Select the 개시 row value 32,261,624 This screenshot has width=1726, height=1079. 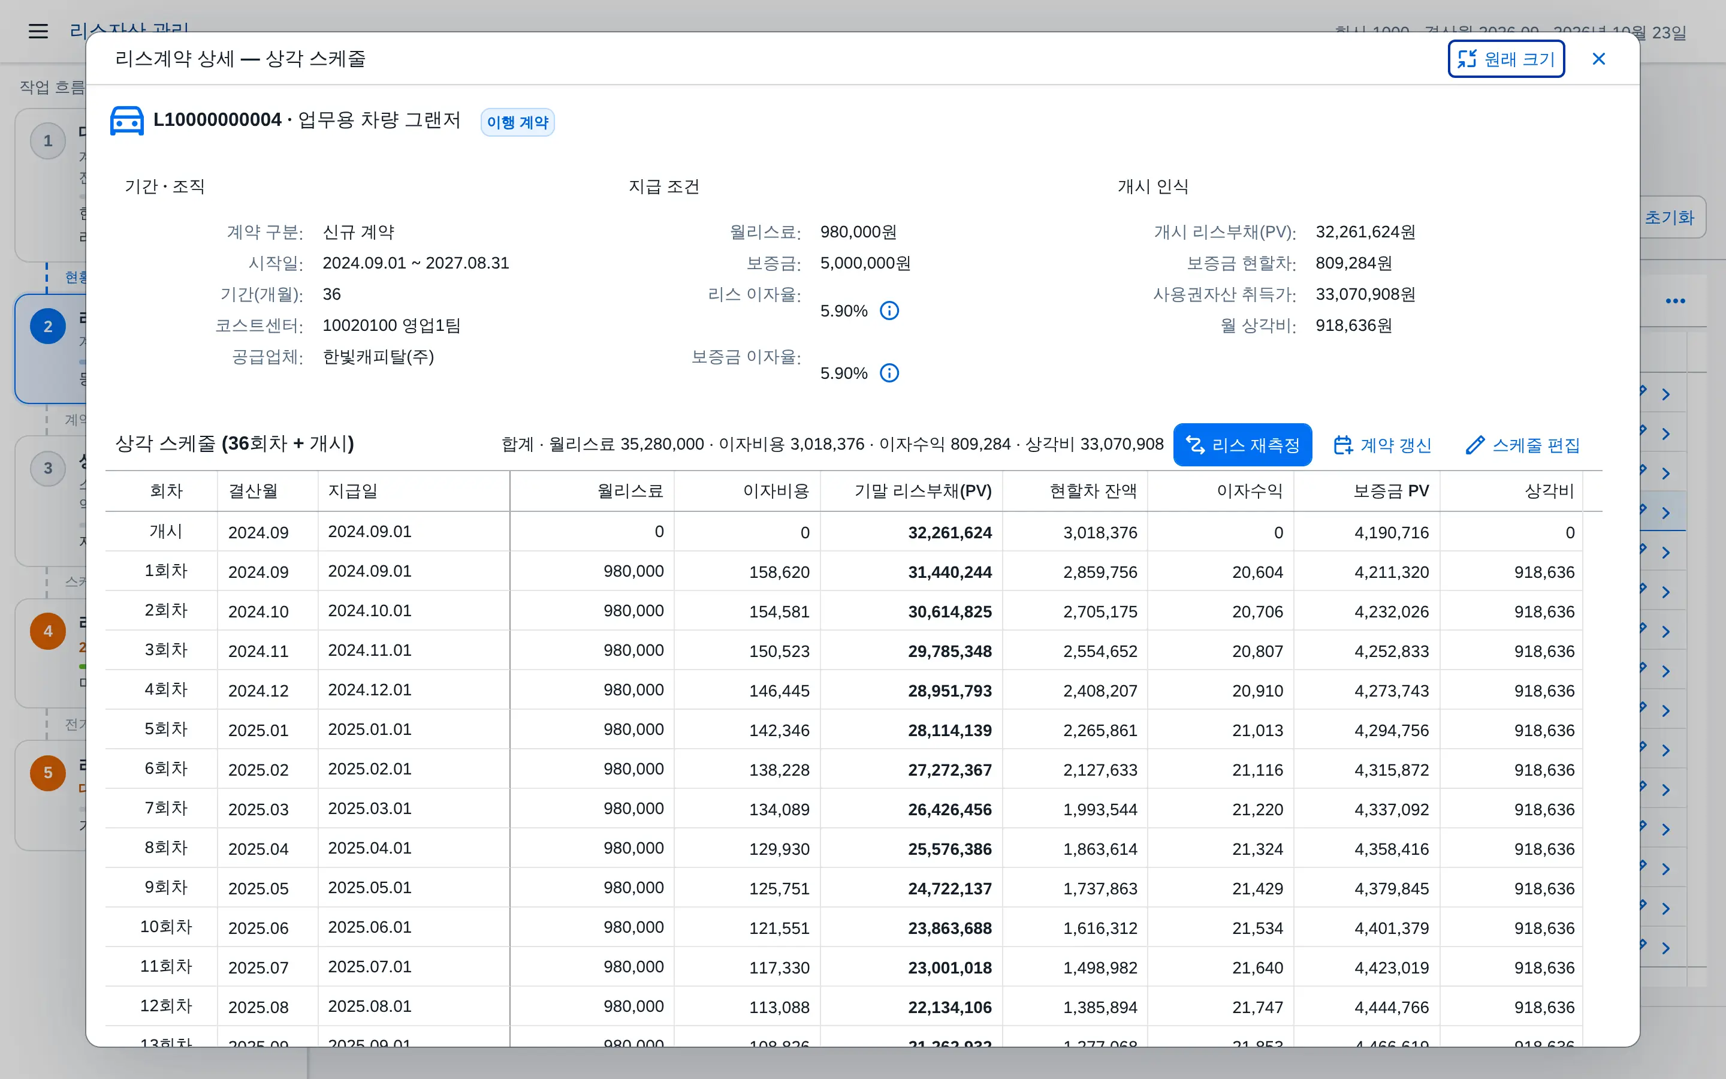pyautogui.click(x=949, y=533)
